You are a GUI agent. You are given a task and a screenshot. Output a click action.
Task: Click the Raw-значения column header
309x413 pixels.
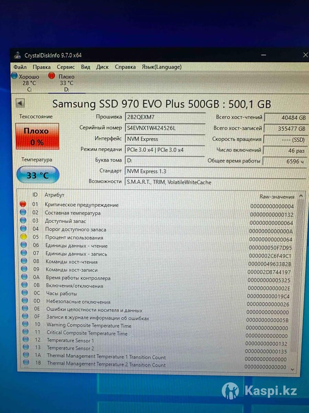(277, 197)
